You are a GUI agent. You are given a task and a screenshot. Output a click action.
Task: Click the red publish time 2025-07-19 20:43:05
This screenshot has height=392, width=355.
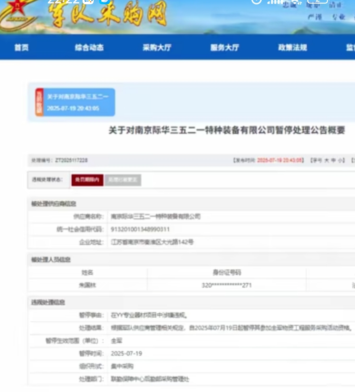[280, 160]
